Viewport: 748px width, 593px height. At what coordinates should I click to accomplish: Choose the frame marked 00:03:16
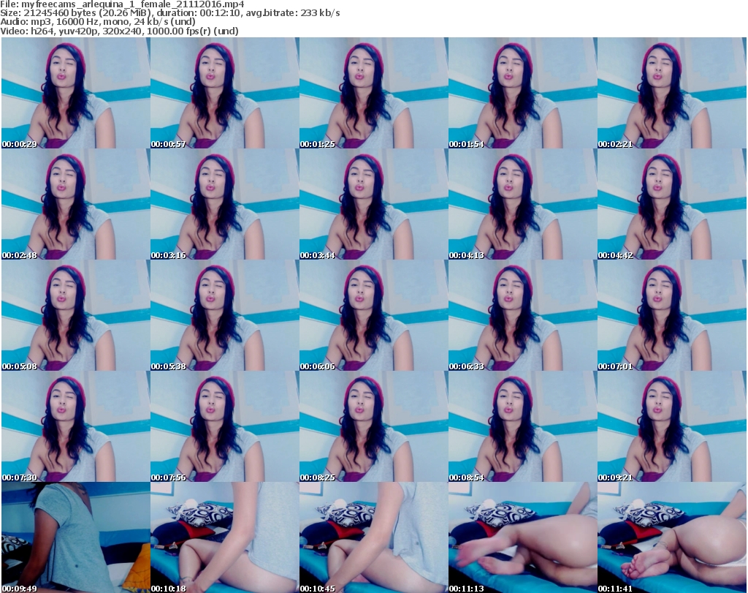pyautogui.click(x=225, y=204)
